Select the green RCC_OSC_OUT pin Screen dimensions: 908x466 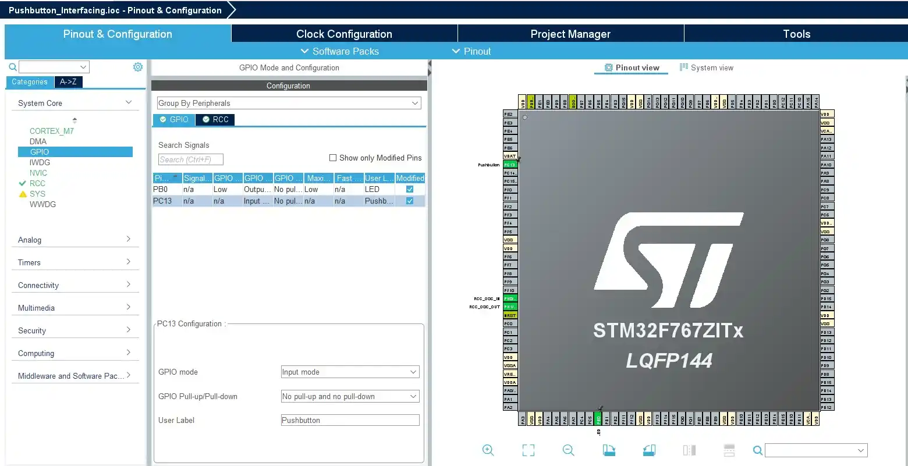(510, 307)
